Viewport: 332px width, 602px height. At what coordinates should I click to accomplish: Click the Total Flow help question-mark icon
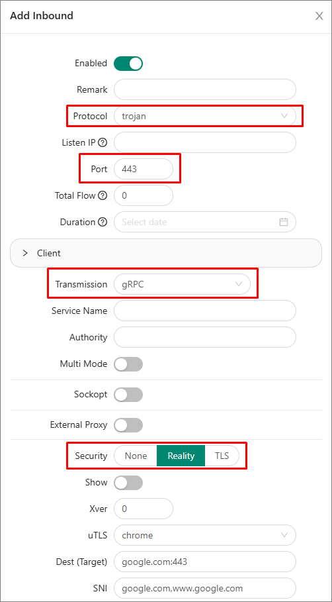(103, 195)
